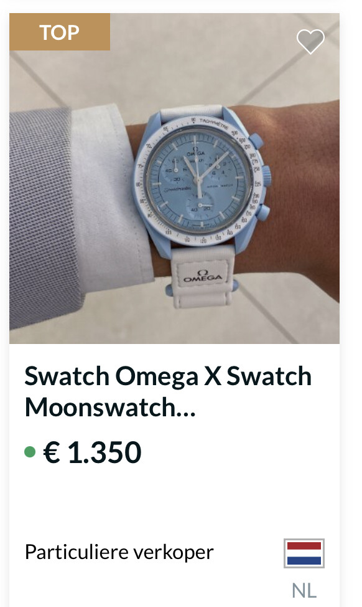
Task: Click the 'Particuliere verkoper' seller label
Action: [x=119, y=552]
